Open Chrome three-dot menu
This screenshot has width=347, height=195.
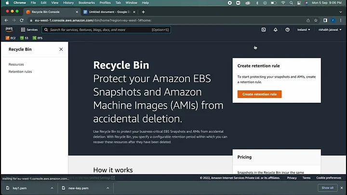coord(341,20)
